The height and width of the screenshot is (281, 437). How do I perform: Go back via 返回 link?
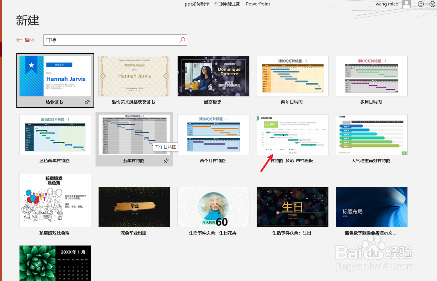[29, 40]
